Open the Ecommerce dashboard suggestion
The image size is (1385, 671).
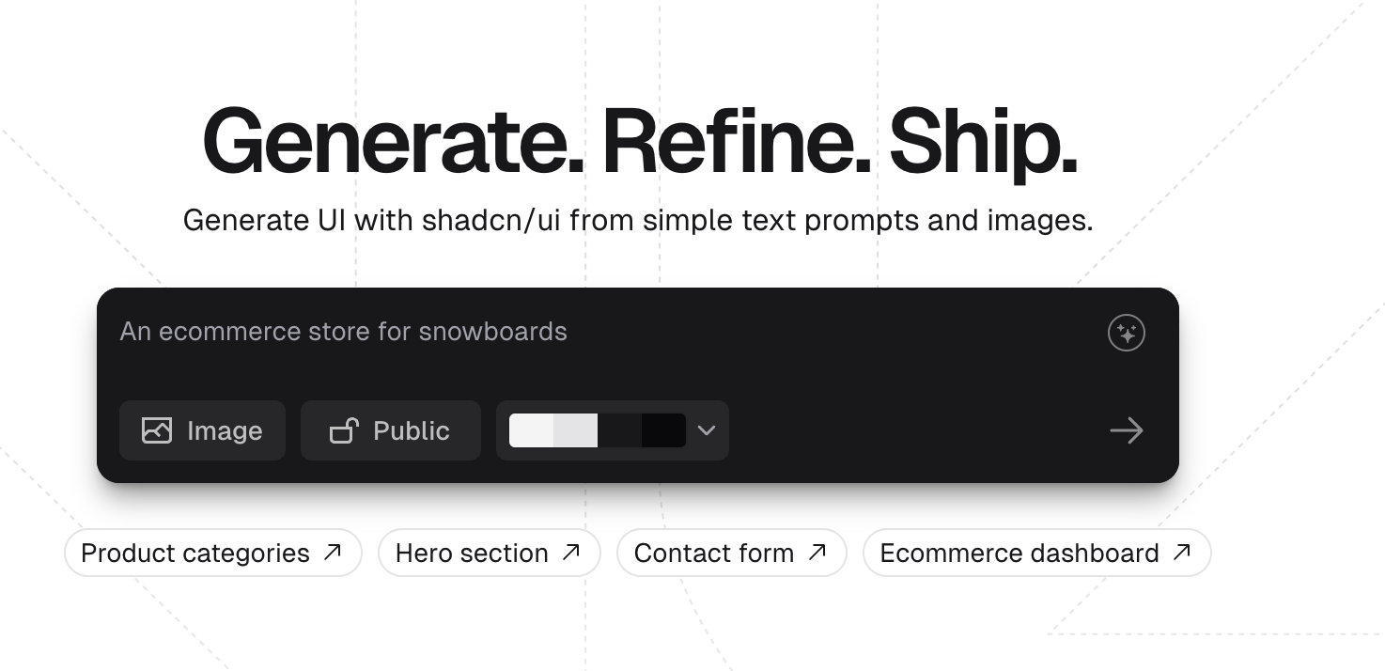[x=1019, y=553]
